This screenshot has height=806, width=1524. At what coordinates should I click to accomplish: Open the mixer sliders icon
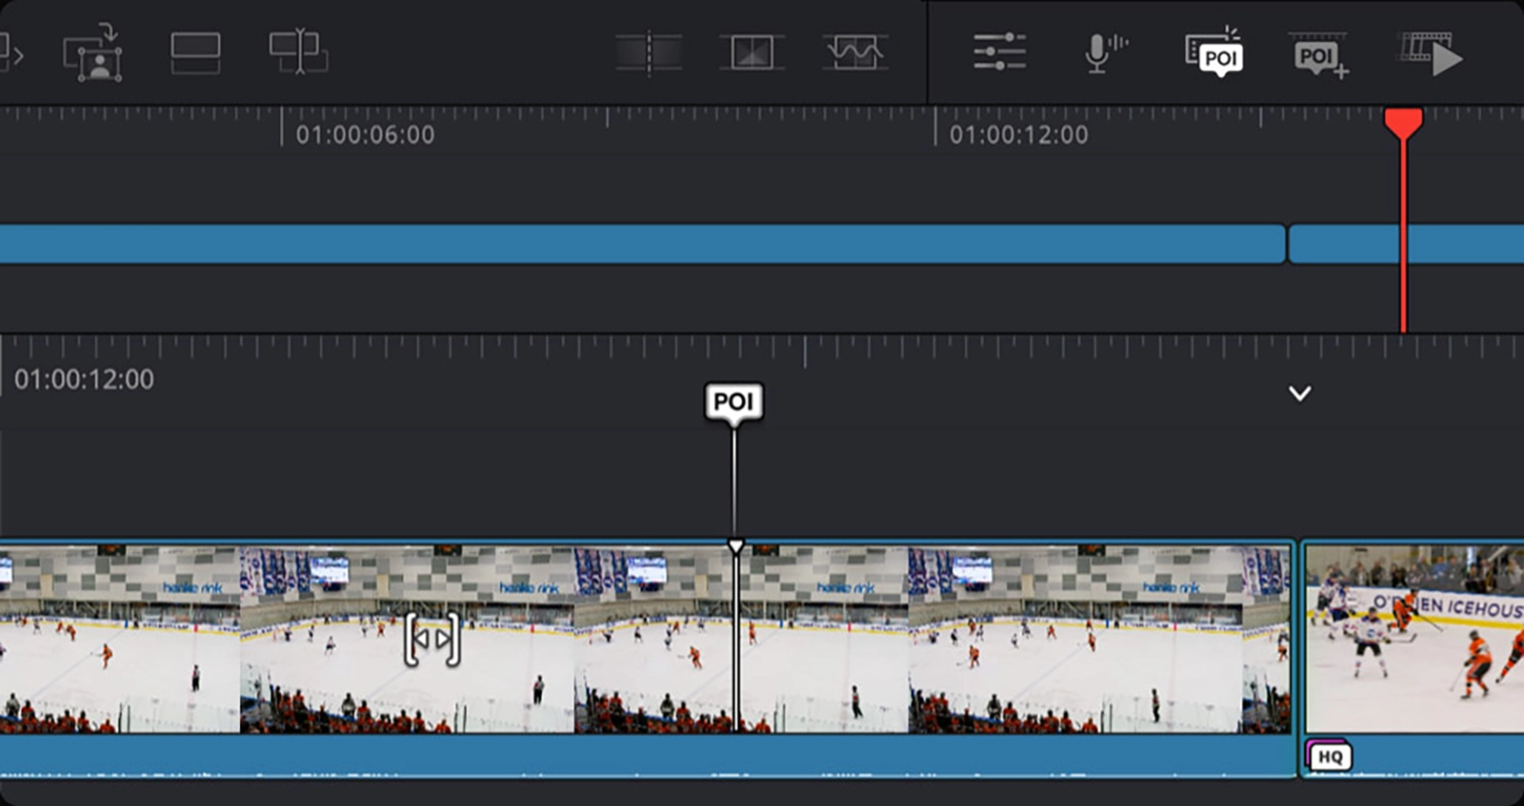pos(999,52)
